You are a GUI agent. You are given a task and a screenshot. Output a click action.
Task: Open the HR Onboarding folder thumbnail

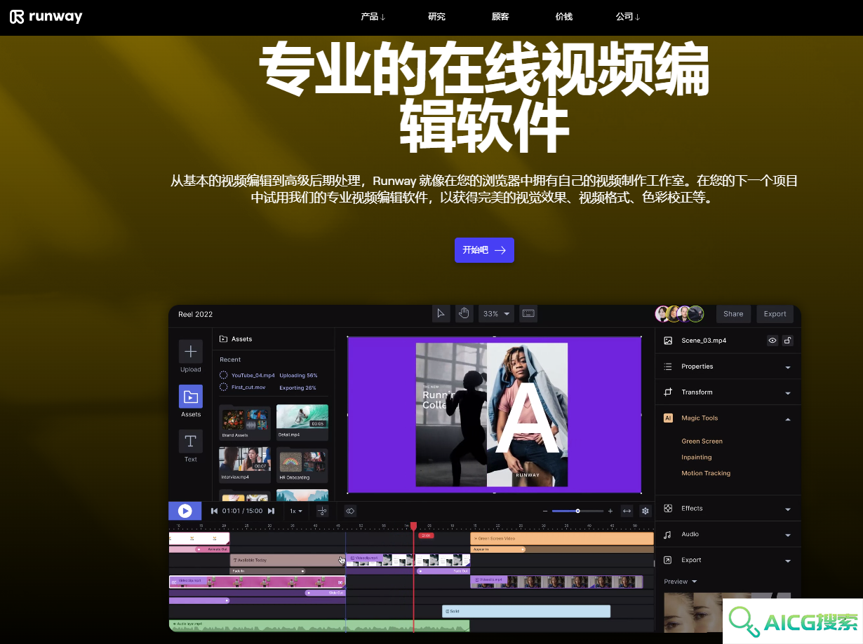tap(302, 465)
